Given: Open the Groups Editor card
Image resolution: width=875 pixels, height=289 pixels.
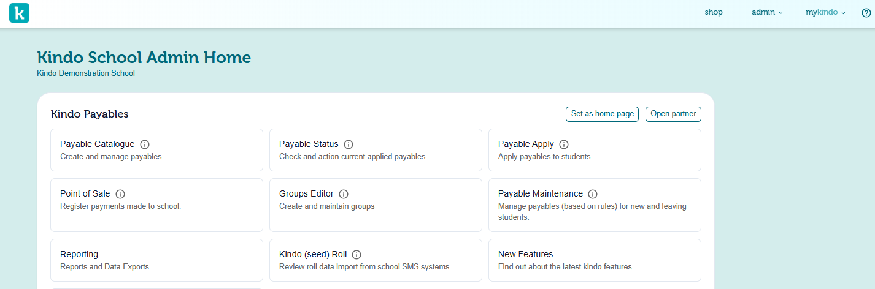Looking at the screenshot, I should tap(376, 205).
